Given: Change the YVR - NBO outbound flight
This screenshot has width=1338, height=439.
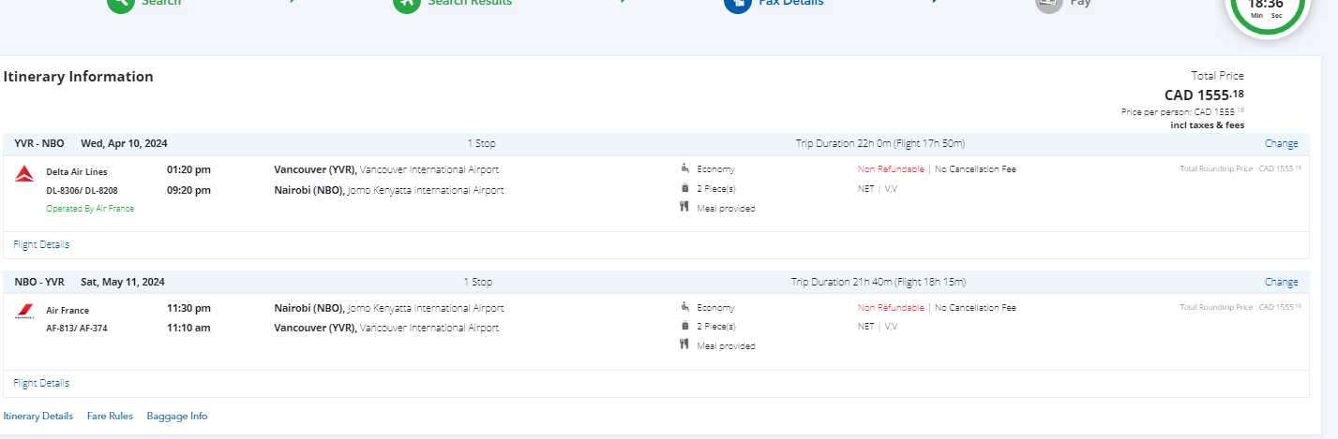Looking at the screenshot, I should (x=1281, y=143).
